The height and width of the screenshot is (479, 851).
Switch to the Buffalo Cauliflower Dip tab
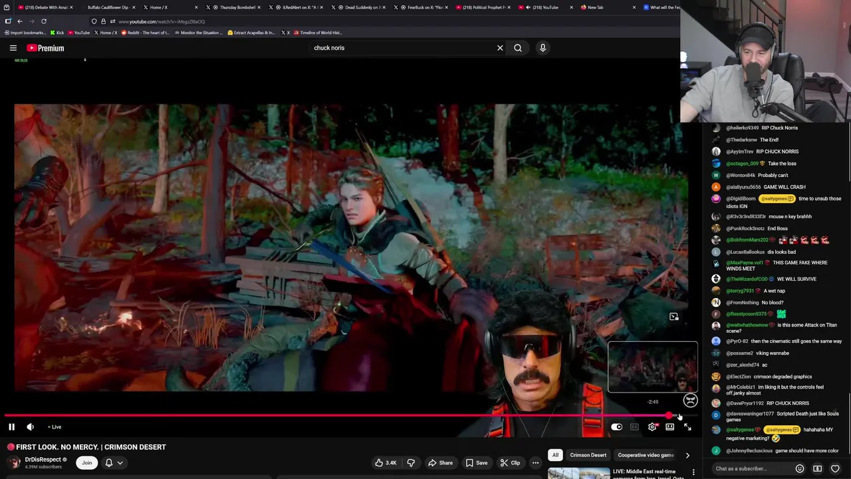point(108,7)
